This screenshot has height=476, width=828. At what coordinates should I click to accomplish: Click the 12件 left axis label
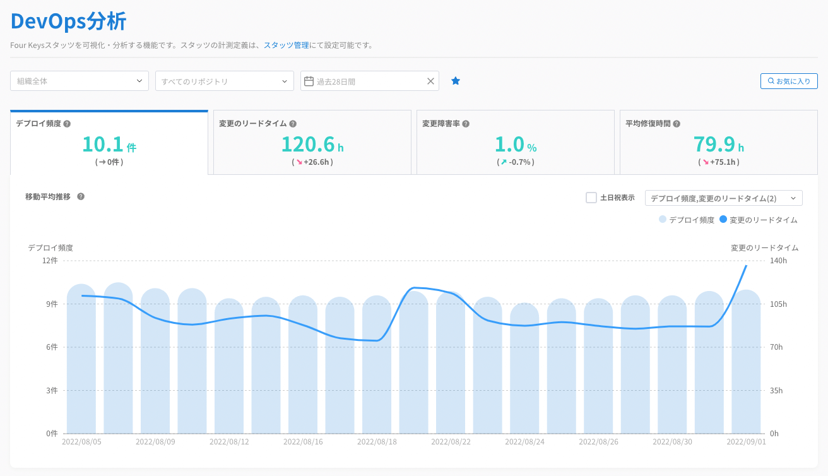pyautogui.click(x=50, y=261)
